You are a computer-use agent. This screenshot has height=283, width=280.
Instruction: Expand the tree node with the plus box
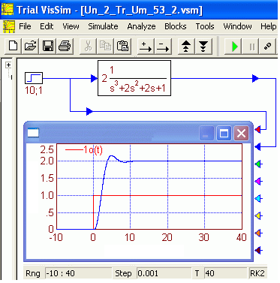coord(8,65)
